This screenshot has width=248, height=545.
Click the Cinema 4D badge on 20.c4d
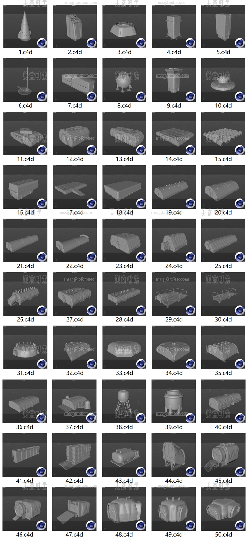[240, 204]
